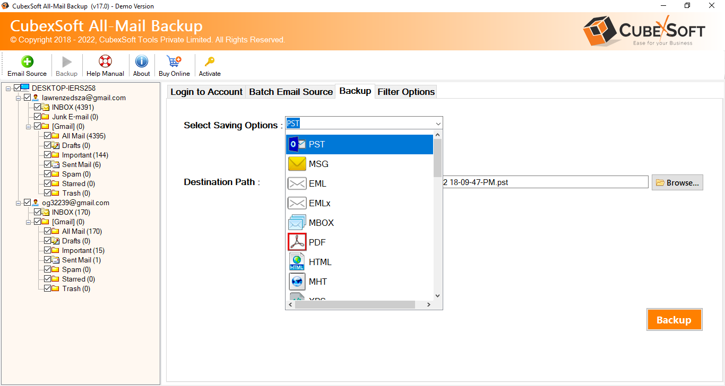This screenshot has width=725, height=386.
Task: Select the HTML file icon
Action: pyautogui.click(x=297, y=262)
